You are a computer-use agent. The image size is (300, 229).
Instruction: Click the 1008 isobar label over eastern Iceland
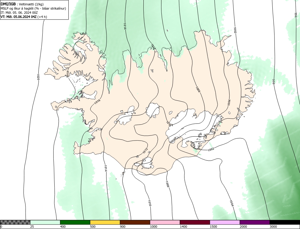tap(198, 90)
